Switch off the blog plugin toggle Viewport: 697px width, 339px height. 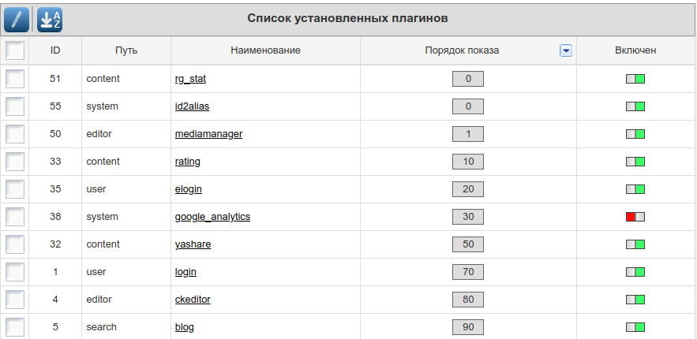(635, 327)
